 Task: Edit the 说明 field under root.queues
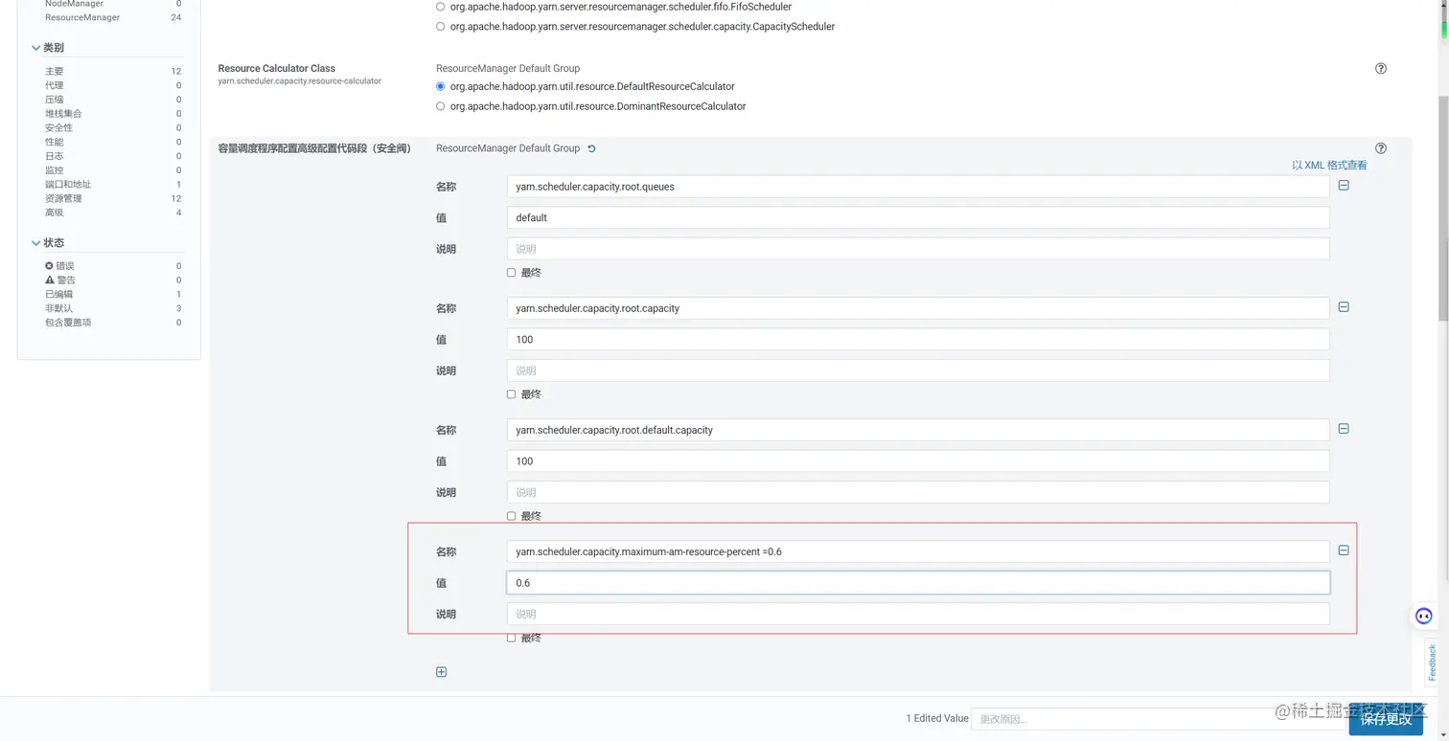918,249
